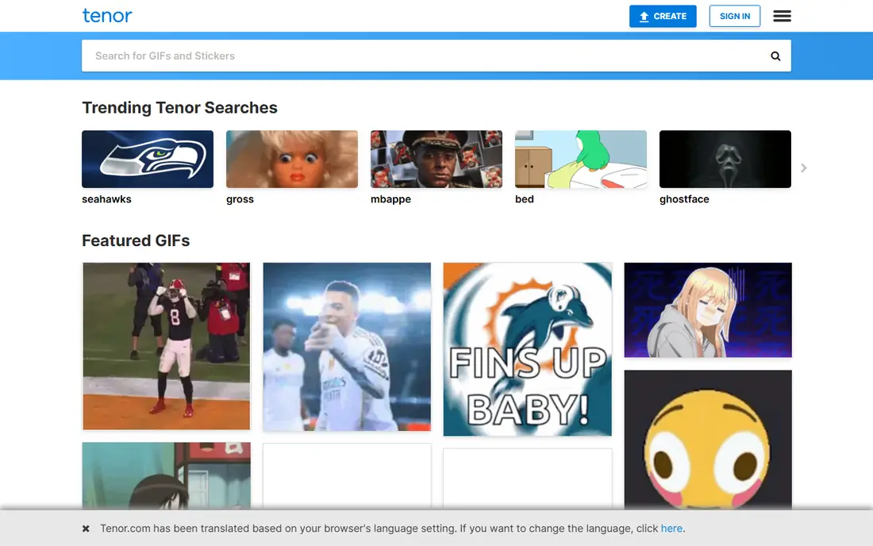Click the 'gross' search label
The width and height of the screenshot is (873, 546).
(x=240, y=199)
